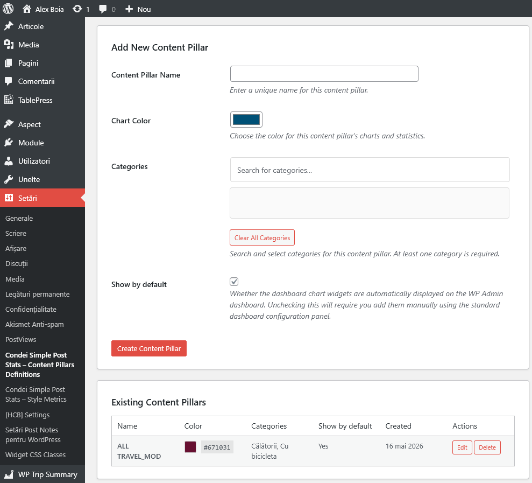Click the WordPress logo icon
532x483 pixels.
point(8,9)
